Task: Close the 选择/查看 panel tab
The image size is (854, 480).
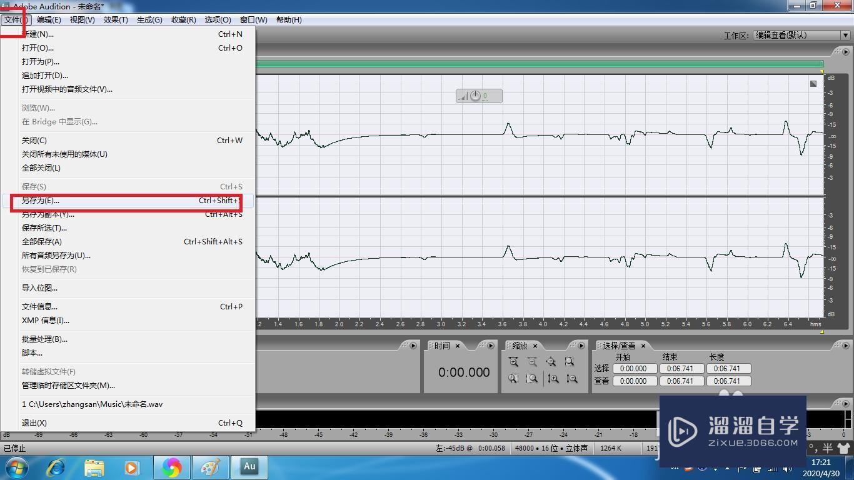Action: pos(643,346)
